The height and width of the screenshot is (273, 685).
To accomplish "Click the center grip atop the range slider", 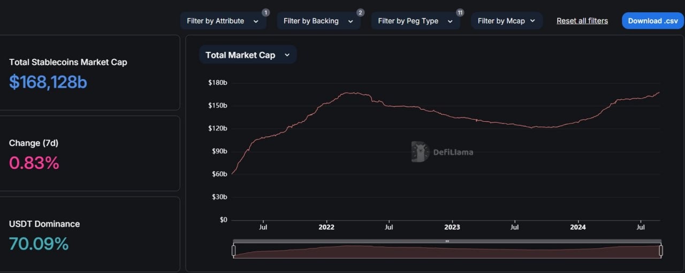I will (447, 241).
